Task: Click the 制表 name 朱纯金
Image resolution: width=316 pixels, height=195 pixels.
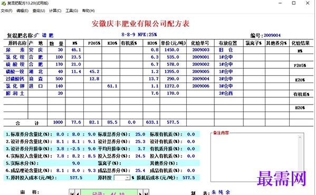Action: [x=221, y=192]
